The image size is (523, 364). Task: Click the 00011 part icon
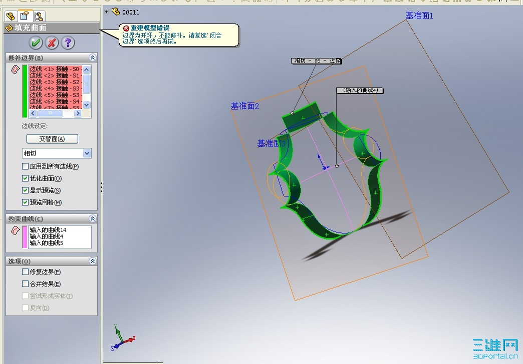[115, 11]
